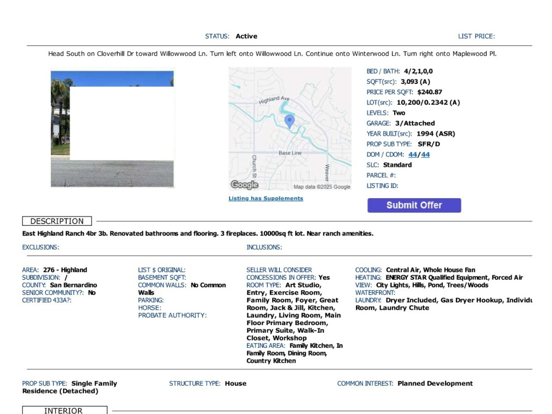The height and width of the screenshot is (414, 552).
Task: Click the structure type value House
Action: click(x=236, y=384)
